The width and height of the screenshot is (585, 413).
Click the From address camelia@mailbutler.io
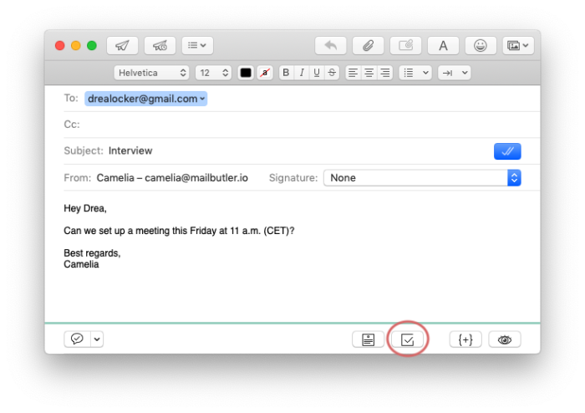click(x=172, y=178)
